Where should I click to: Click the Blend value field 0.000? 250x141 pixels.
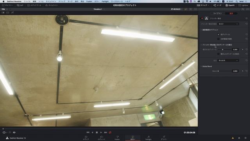coord(235,71)
